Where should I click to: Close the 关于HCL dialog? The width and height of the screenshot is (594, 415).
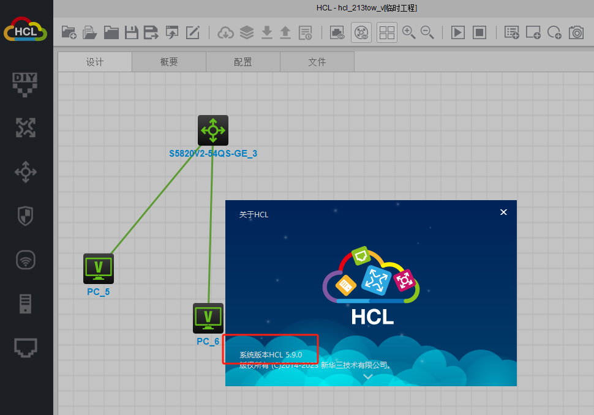(503, 212)
